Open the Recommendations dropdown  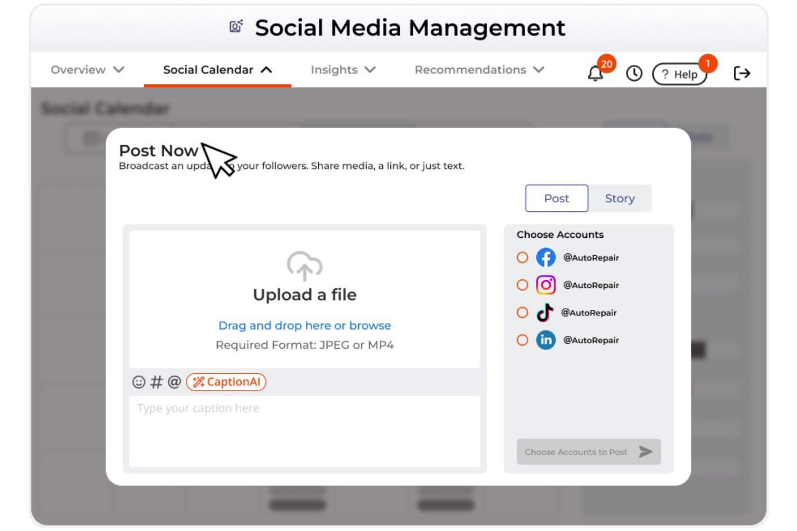coord(478,69)
